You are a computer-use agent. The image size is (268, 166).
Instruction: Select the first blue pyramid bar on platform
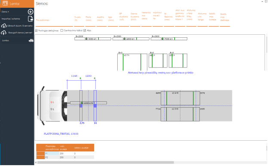tap(81, 106)
